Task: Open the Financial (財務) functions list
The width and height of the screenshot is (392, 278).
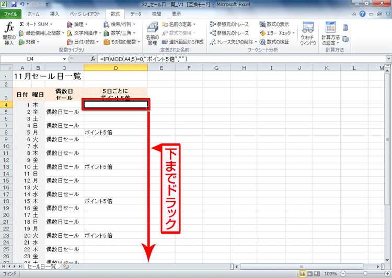Action: (x=29, y=42)
